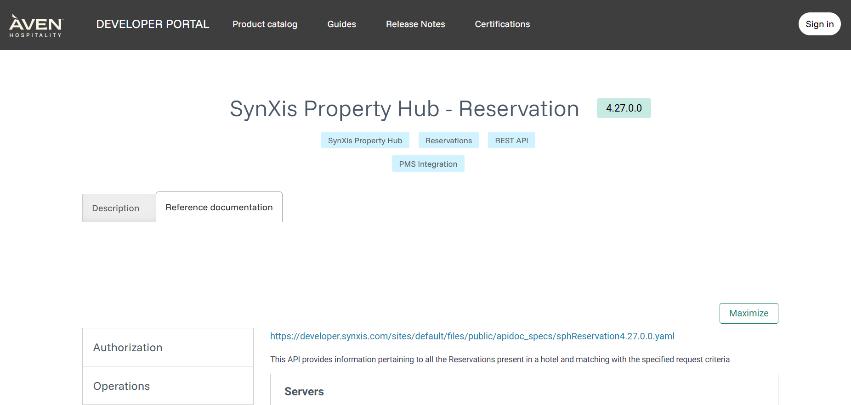
Task: Maximize the API documentation view
Action: [749, 313]
